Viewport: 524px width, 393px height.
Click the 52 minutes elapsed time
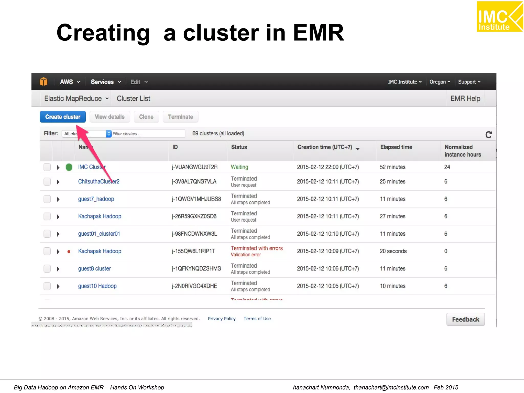tap(392, 167)
